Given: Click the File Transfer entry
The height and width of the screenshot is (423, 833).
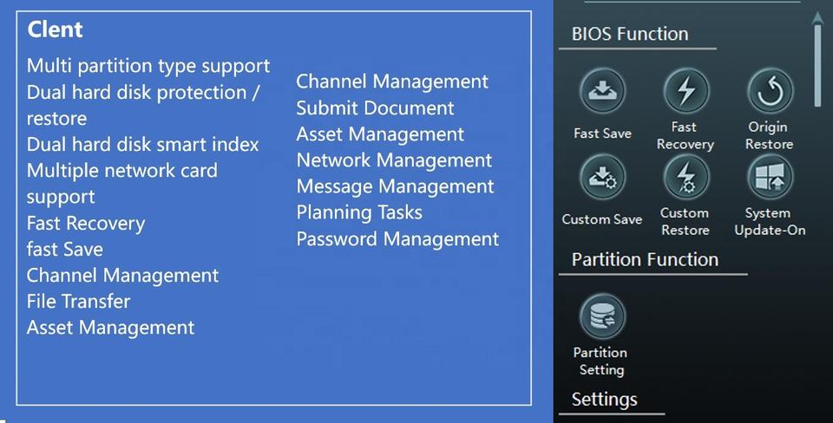Looking at the screenshot, I should click(x=78, y=302).
